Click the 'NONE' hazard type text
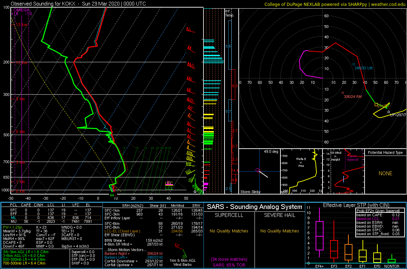 click(385, 173)
